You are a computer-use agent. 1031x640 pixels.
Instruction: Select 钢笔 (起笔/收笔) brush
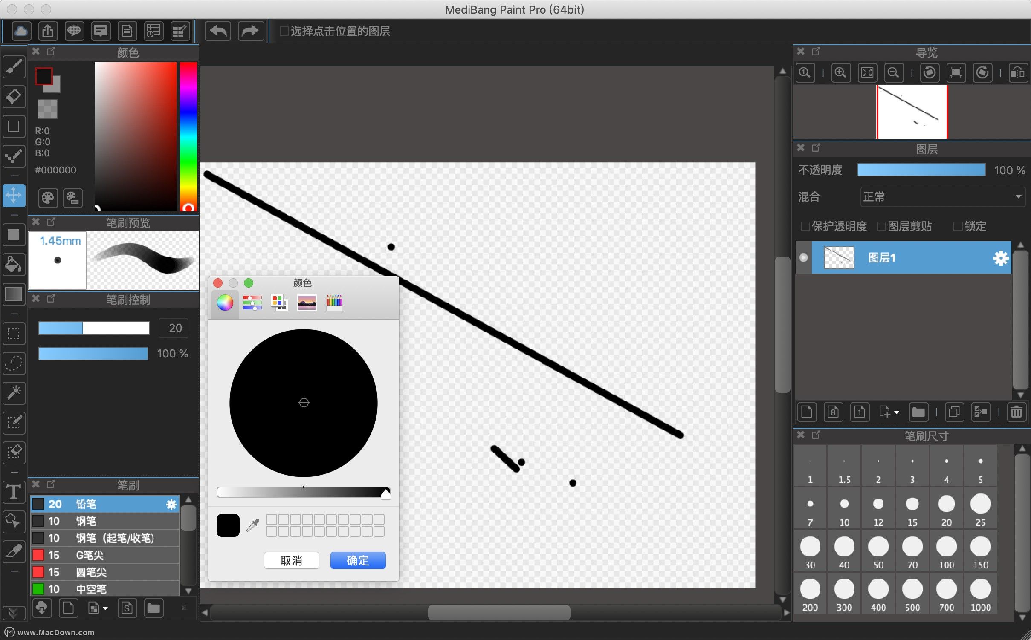click(105, 538)
